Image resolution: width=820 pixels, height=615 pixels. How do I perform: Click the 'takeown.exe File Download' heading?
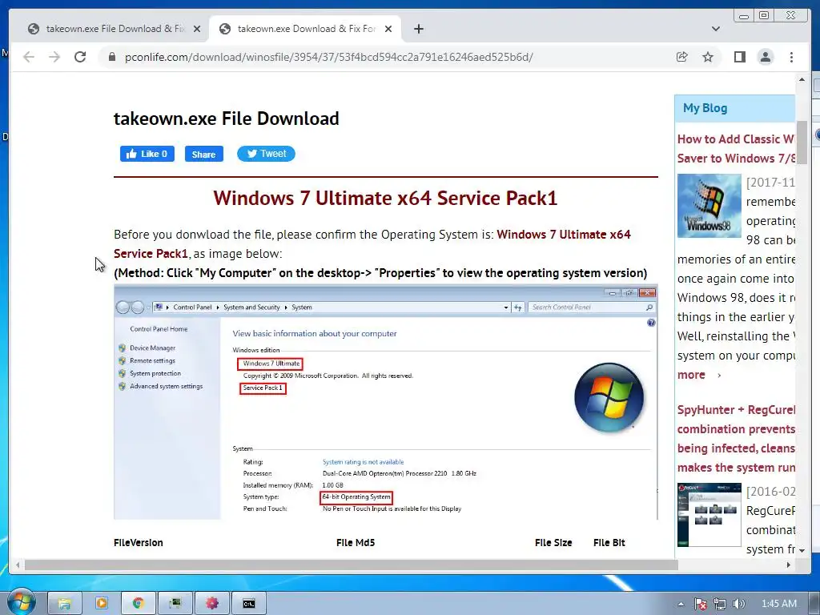[x=227, y=119]
